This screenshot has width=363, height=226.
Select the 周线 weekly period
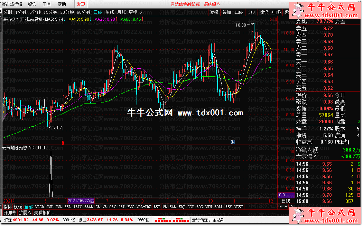(110, 12)
